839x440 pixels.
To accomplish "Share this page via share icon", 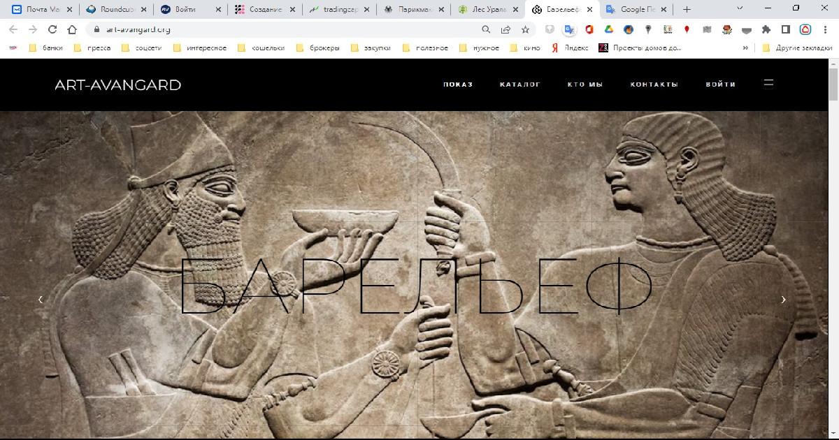I will [x=505, y=29].
